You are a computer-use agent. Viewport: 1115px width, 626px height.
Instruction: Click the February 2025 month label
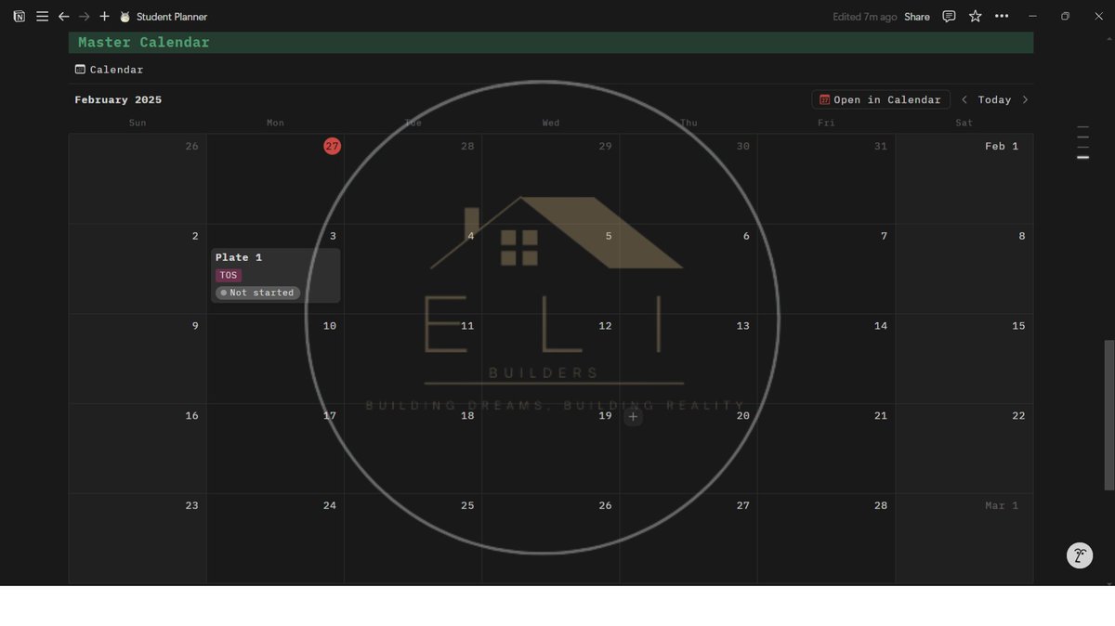[118, 99]
